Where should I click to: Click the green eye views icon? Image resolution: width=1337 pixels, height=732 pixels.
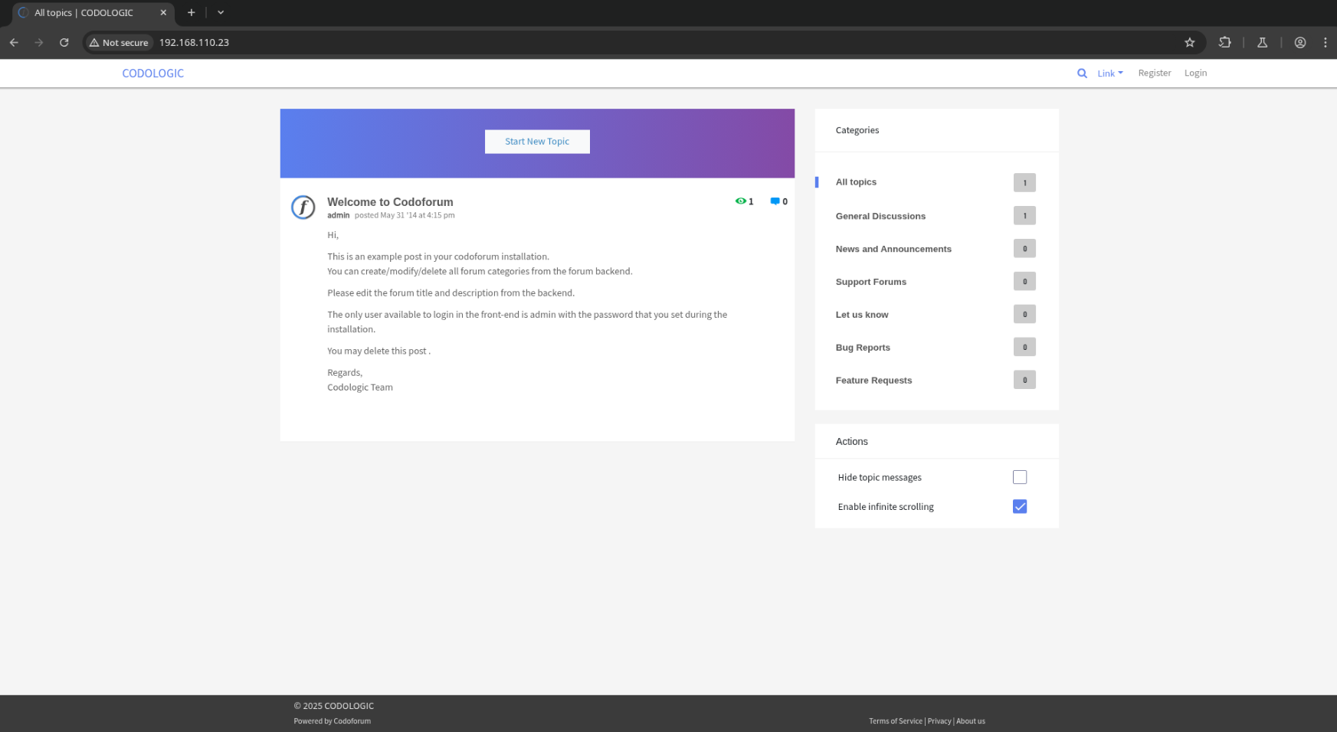(x=740, y=201)
